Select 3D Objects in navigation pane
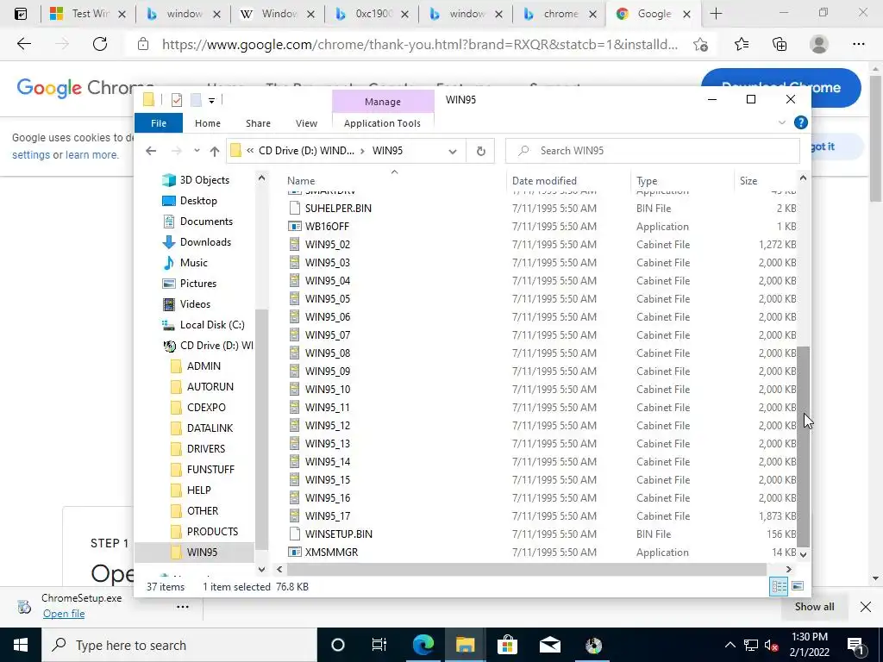Image resolution: width=883 pixels, height=662 pixels. 196,180
